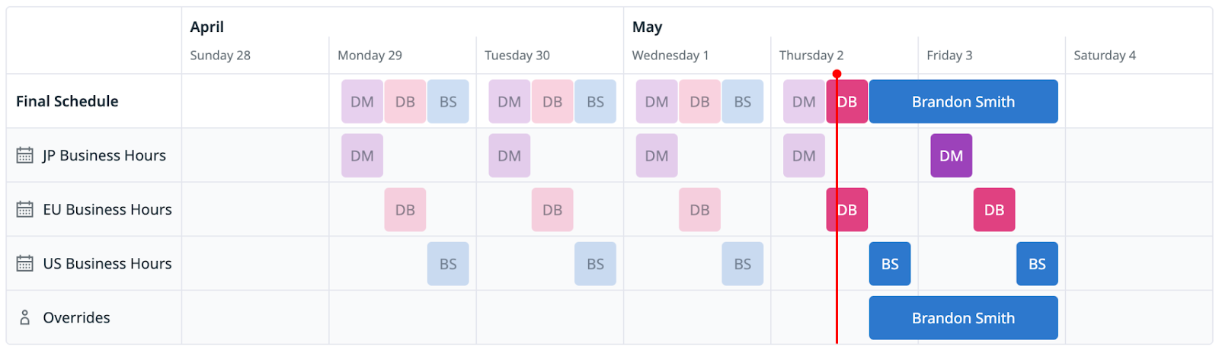Select the pink DB shift on Friday 3
This screenshot has width=1219, height=353.
click(994, 209)
